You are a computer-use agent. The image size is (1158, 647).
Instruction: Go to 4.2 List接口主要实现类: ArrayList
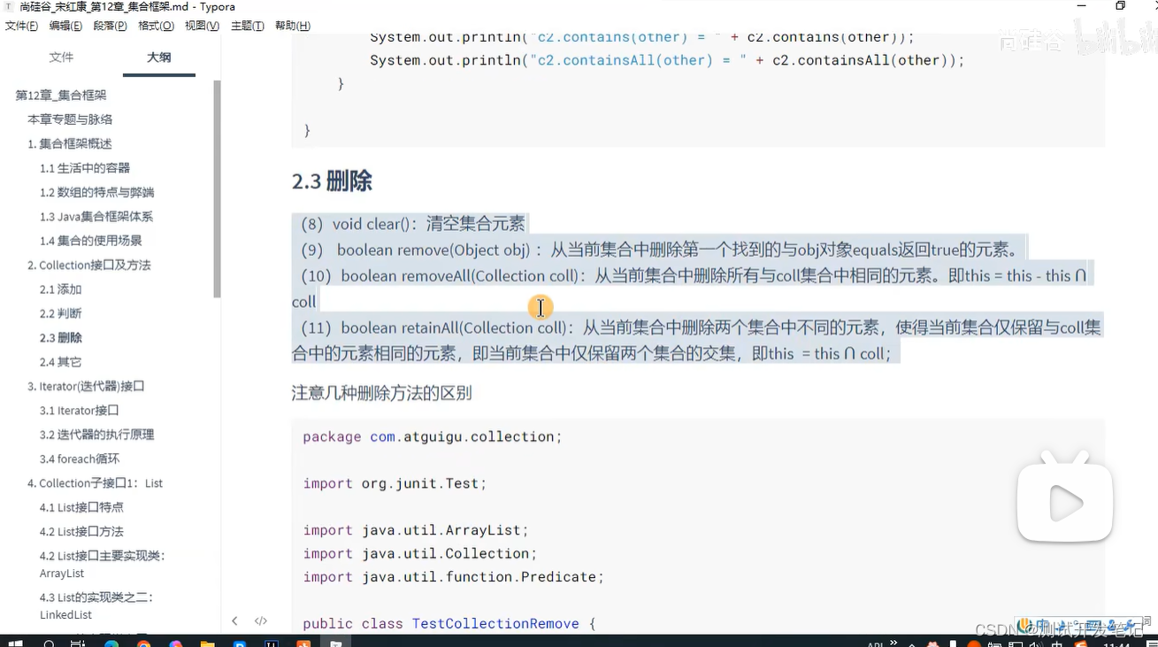coord(103,565)
